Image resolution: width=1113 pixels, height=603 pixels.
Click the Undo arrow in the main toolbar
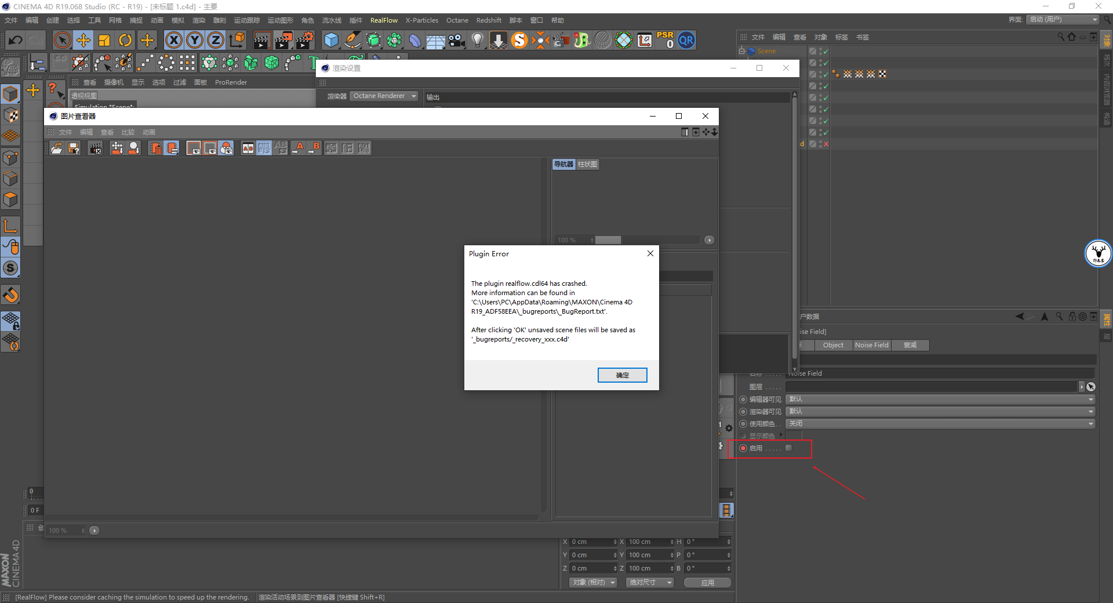point(16,40)
